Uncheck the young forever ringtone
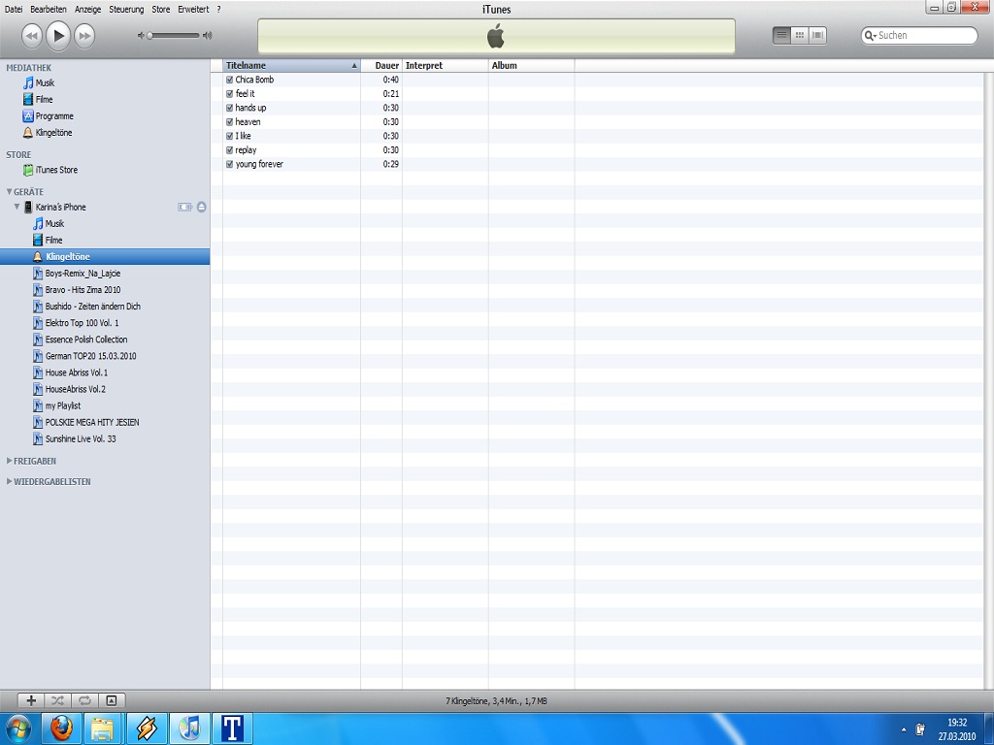 (229, 164)
